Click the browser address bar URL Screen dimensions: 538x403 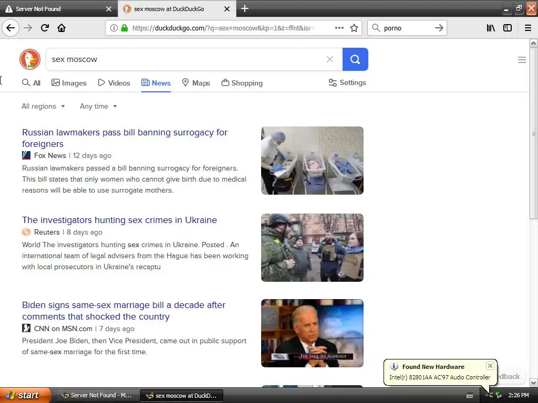coord(223,28)
